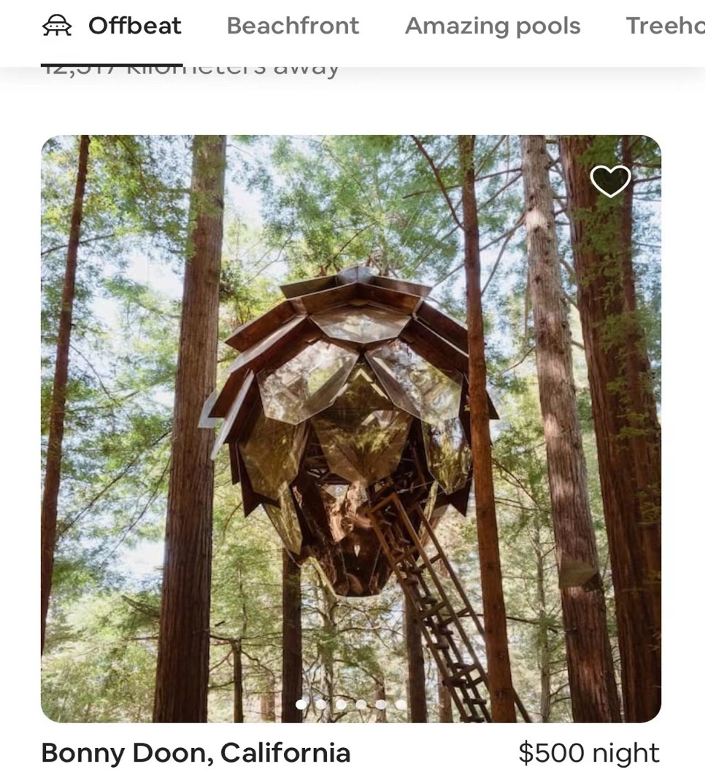The width and height of the screenshot is (727, 783).
Task: Save listing with the heart icon
Action: (x=610, y=181)
